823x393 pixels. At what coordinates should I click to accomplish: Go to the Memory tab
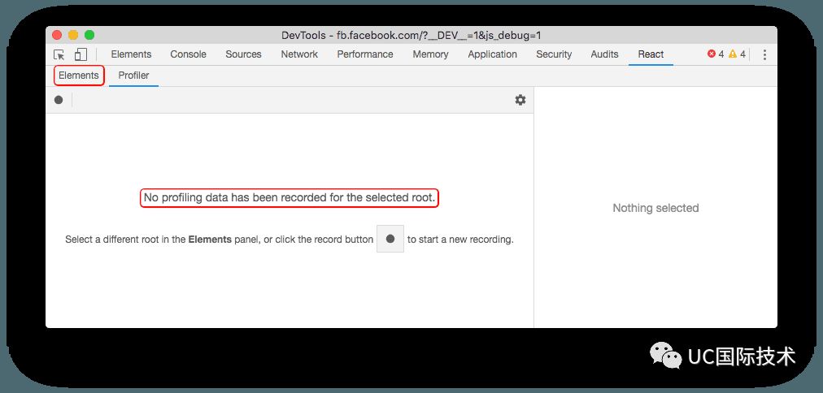coord(430,54)
